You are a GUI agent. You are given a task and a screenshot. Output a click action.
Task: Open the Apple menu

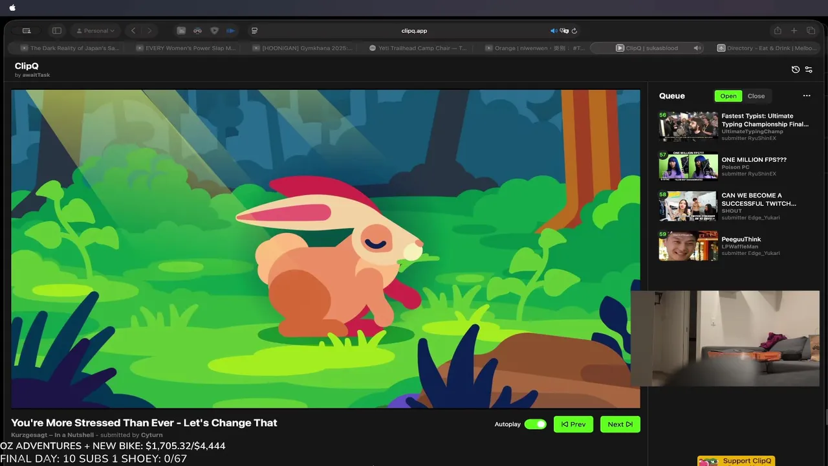click(x=12, y=8)
